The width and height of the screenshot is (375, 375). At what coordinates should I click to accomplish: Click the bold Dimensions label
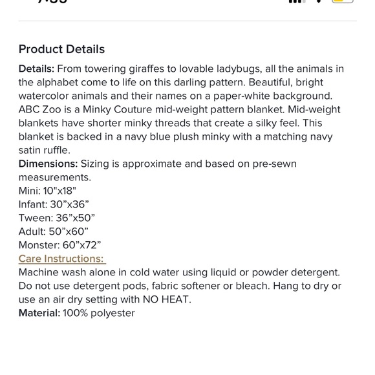tap(48, 164)
